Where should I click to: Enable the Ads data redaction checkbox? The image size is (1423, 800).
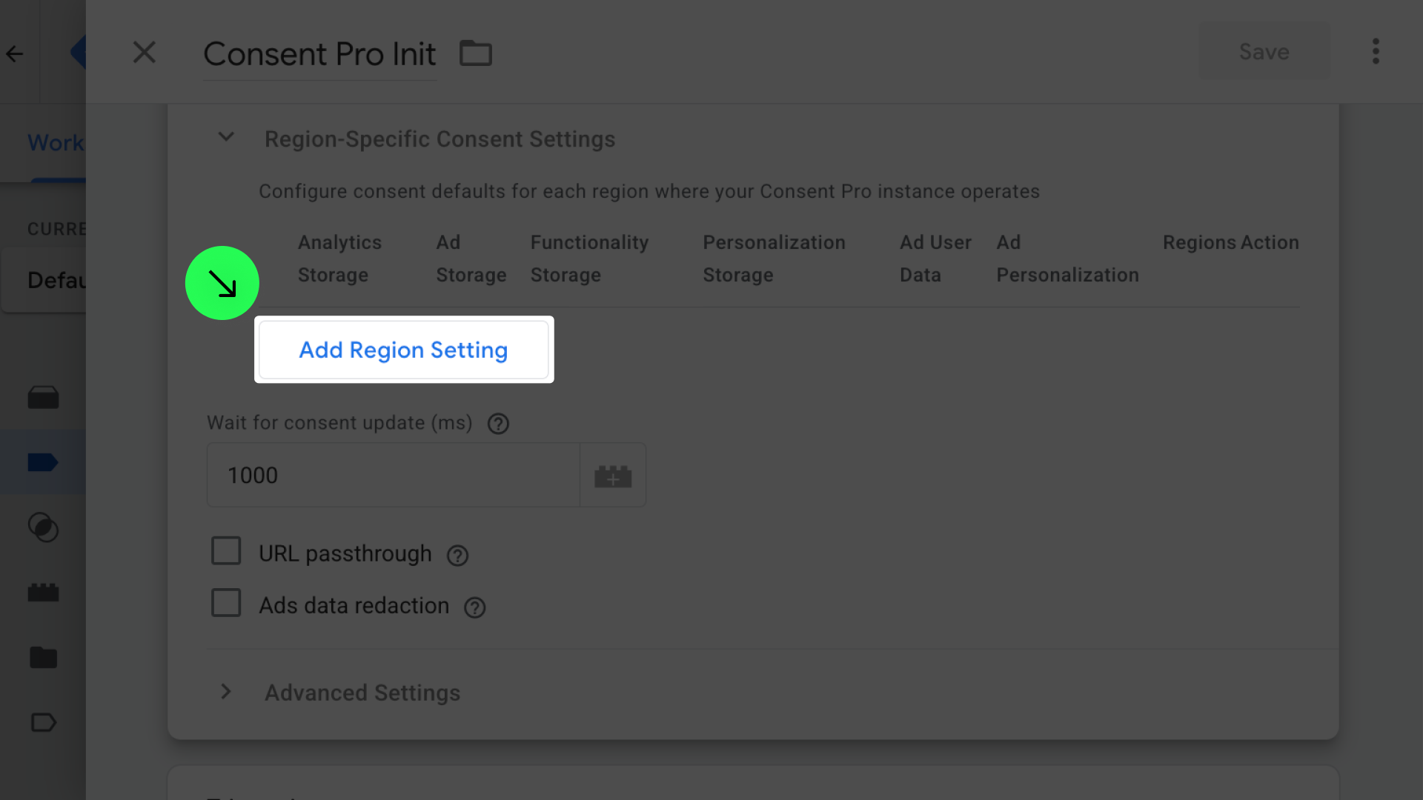coord(226,603)
